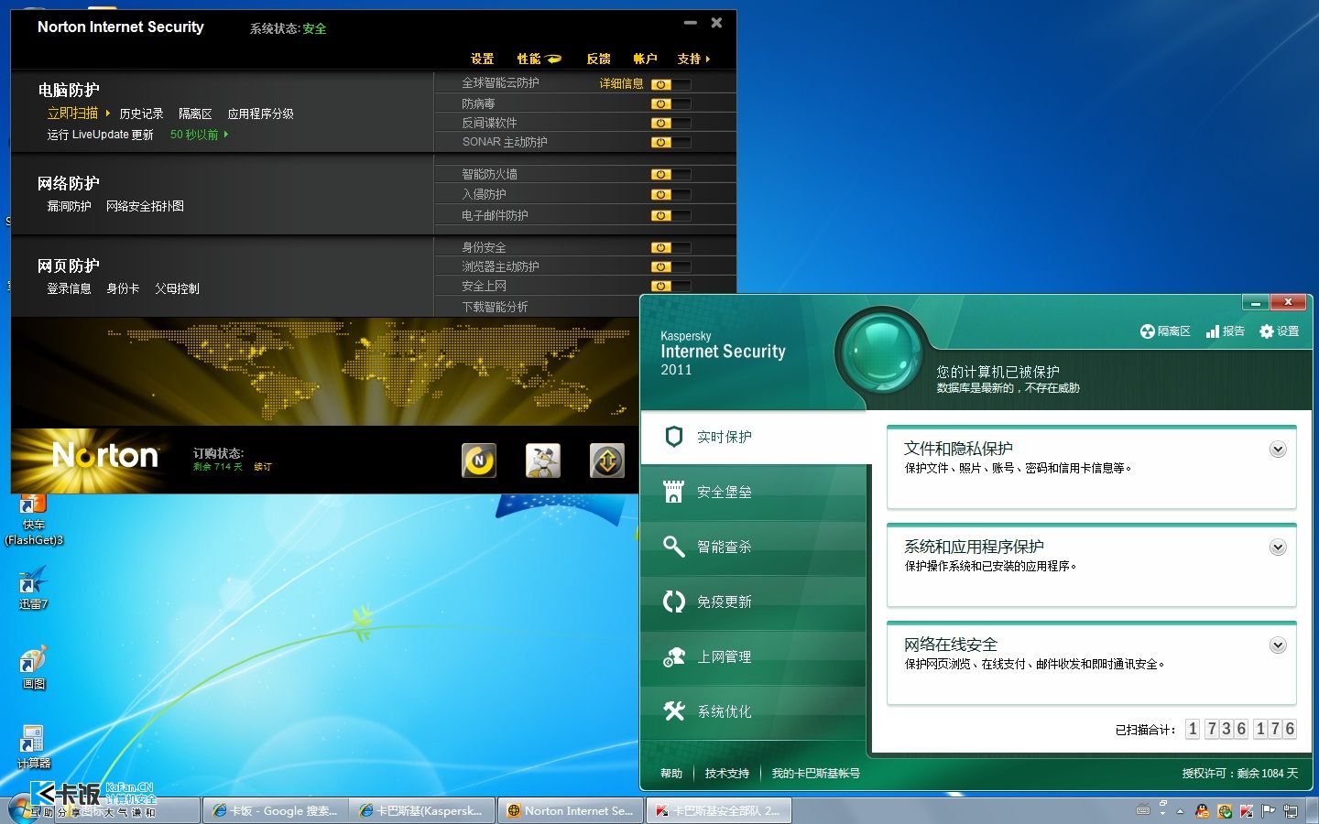Select 智能查杀 tab
1319x824 pixels.
pos(753,547)
